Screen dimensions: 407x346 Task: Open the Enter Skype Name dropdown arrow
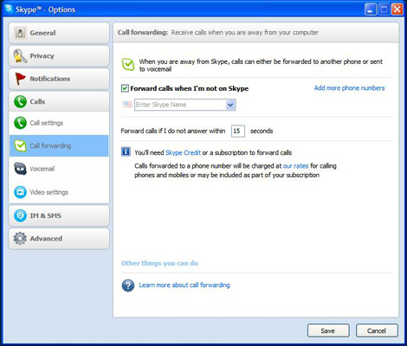230,105
